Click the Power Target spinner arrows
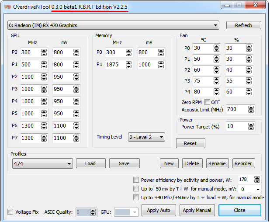The image size is (270, 222). point(251,126)
